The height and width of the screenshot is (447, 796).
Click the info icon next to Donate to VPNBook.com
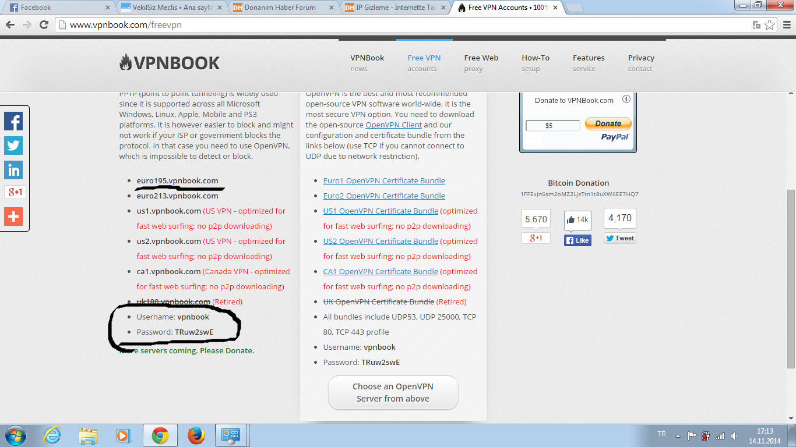(626, 100)
